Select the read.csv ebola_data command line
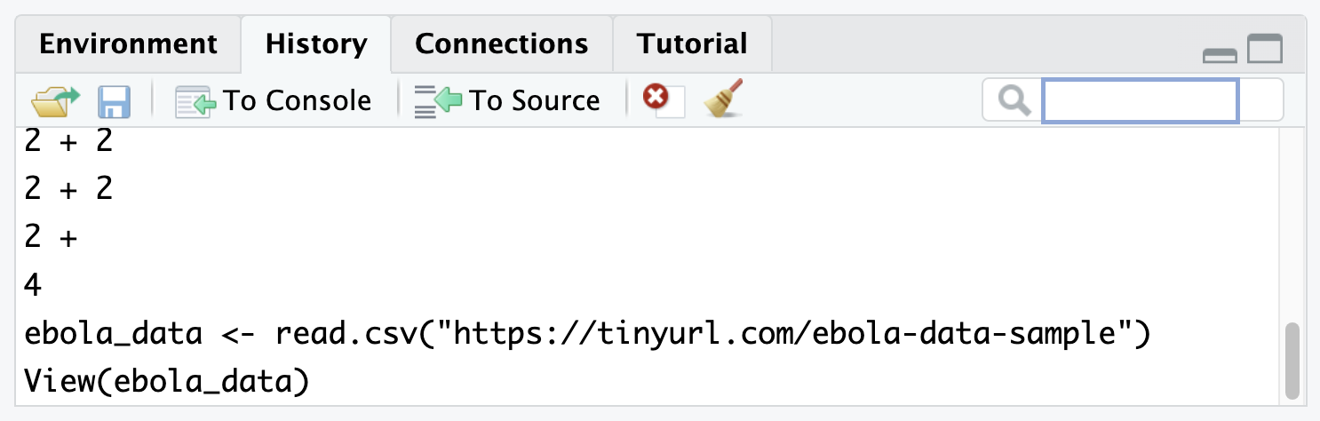This screenshot has height=421, width=1320. tap(587, 334)
